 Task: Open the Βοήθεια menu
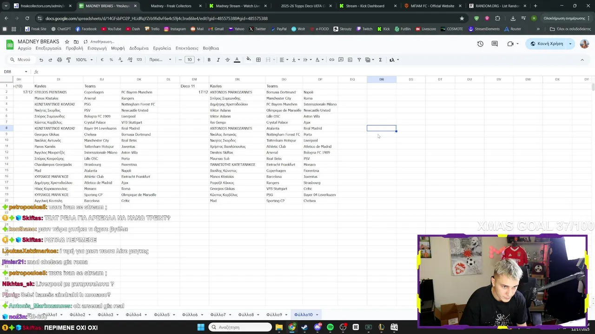pos(211,48)
